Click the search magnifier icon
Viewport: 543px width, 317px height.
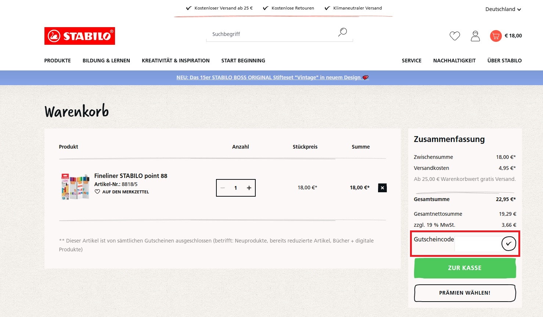click(342, 32)
